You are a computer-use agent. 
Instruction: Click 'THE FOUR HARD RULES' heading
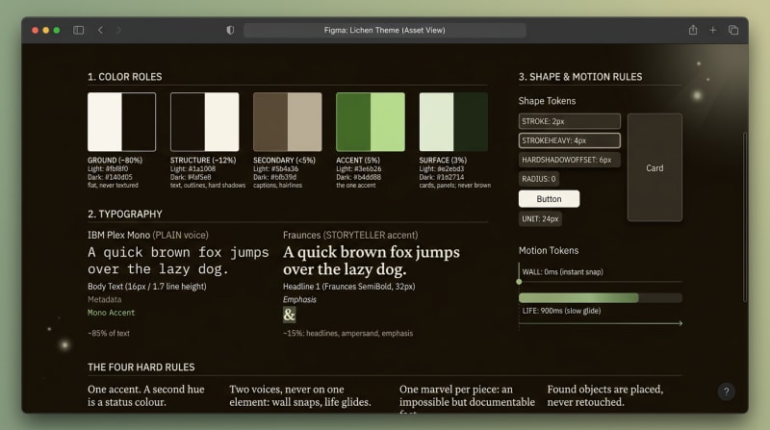point(141,367)
